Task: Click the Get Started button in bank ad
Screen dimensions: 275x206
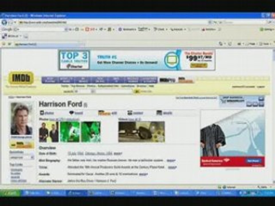Action: click(x=253, y=161)
